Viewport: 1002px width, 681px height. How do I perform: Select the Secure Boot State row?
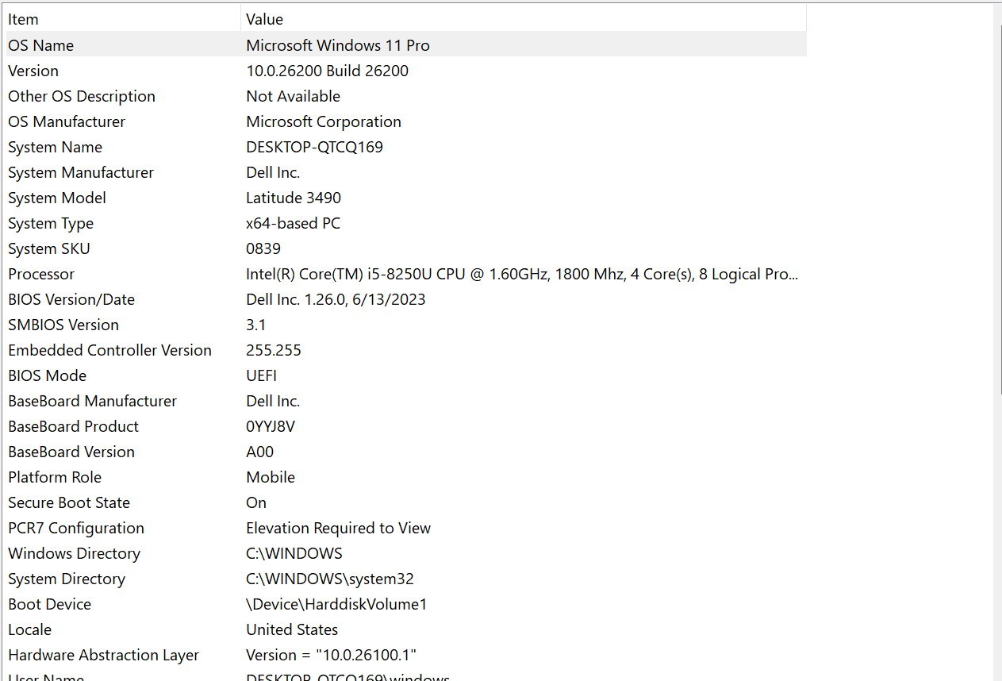(405, 502)
